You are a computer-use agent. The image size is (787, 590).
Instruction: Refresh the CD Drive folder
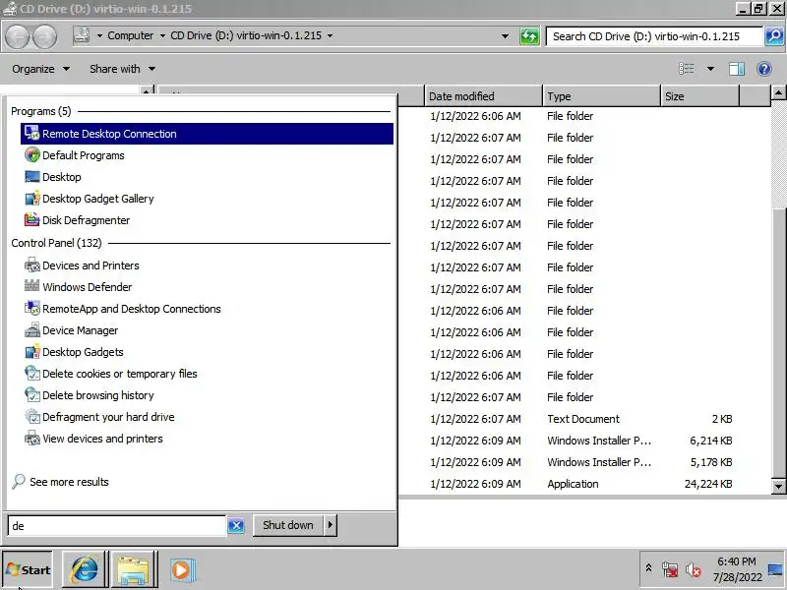pos(529,36)
